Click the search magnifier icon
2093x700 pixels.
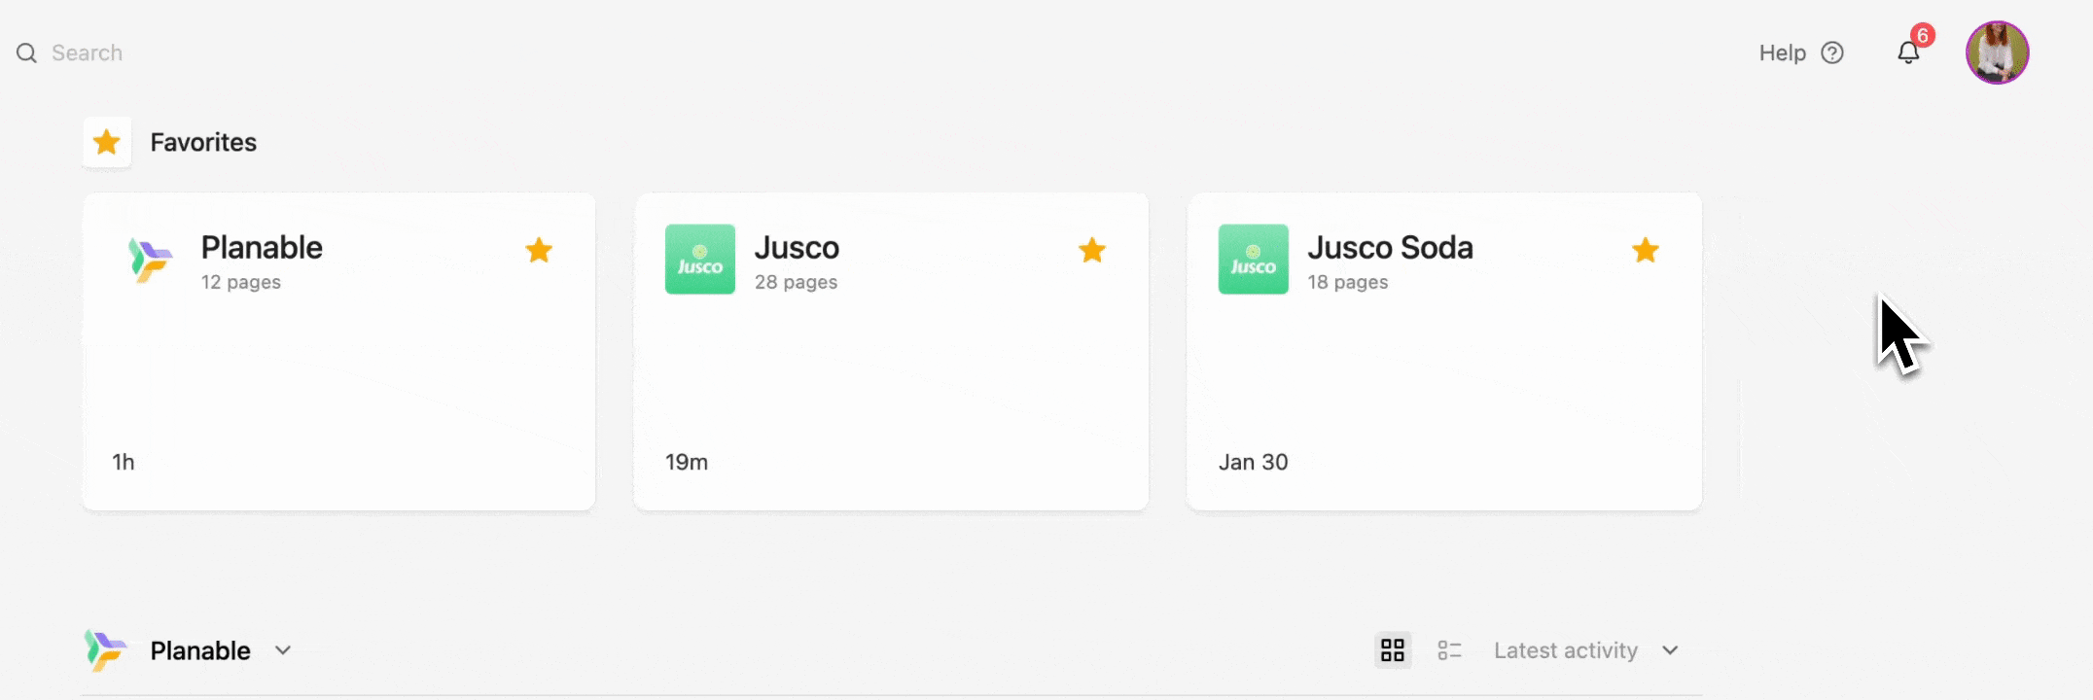pyautogui.click(x=27, y=53)
